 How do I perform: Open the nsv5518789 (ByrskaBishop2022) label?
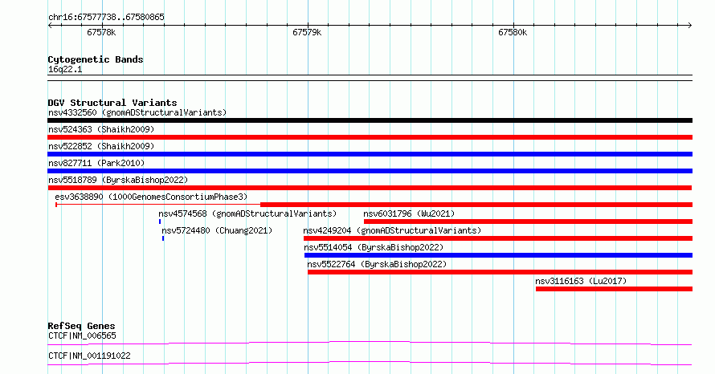(x=118, y=180)
